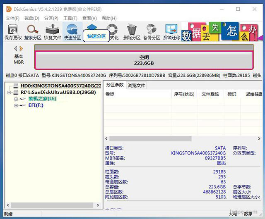The height and width of the screenshot is (219, 265).
Task: Click the drive icon beside EFI(F:)
Action: point(22,105)
